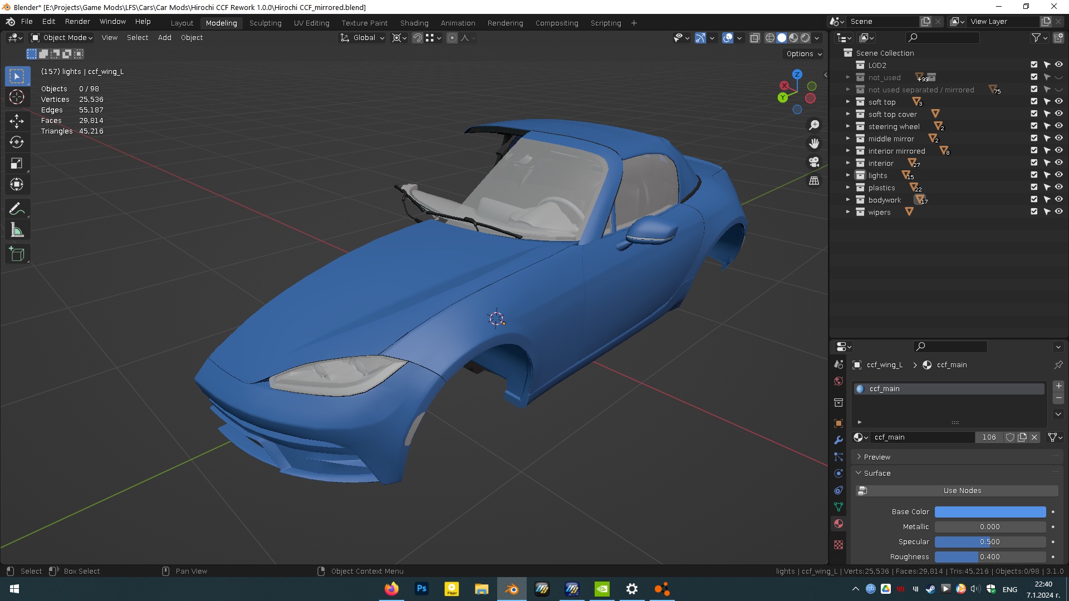The width and height of the screenshot is (1069, 601).
Task: Switch to rendered viewport shading sphere
Action: (x=805, y=38)
